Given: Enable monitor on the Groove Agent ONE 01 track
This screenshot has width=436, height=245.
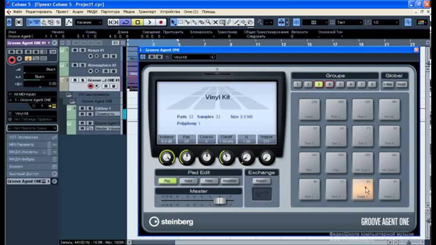Looking at the screenshot, I should [97, 86].
